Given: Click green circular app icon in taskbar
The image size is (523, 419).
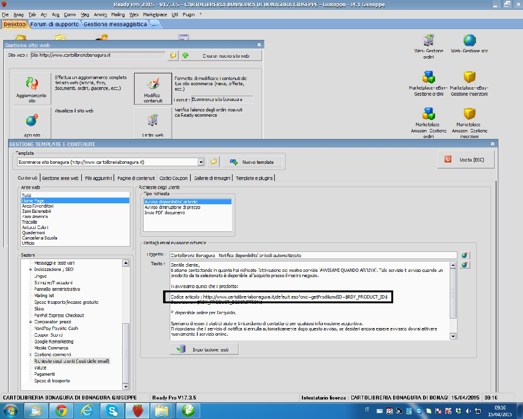Looking at the screenshot, I should click(188, 410).
